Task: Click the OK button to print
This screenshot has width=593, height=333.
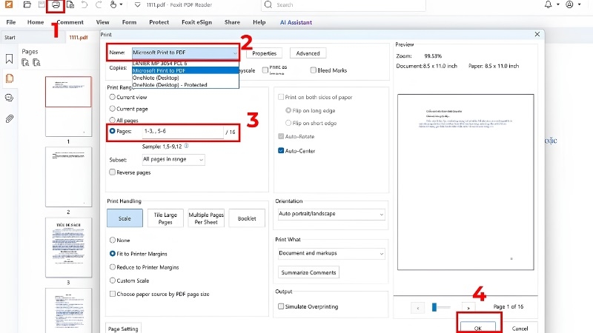Action: tap(477, 328)
